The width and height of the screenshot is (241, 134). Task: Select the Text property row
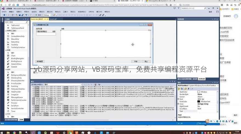coord(197,111)
